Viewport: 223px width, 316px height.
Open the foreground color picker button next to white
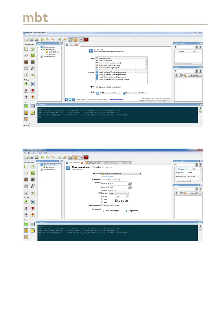tap(130, 183)
